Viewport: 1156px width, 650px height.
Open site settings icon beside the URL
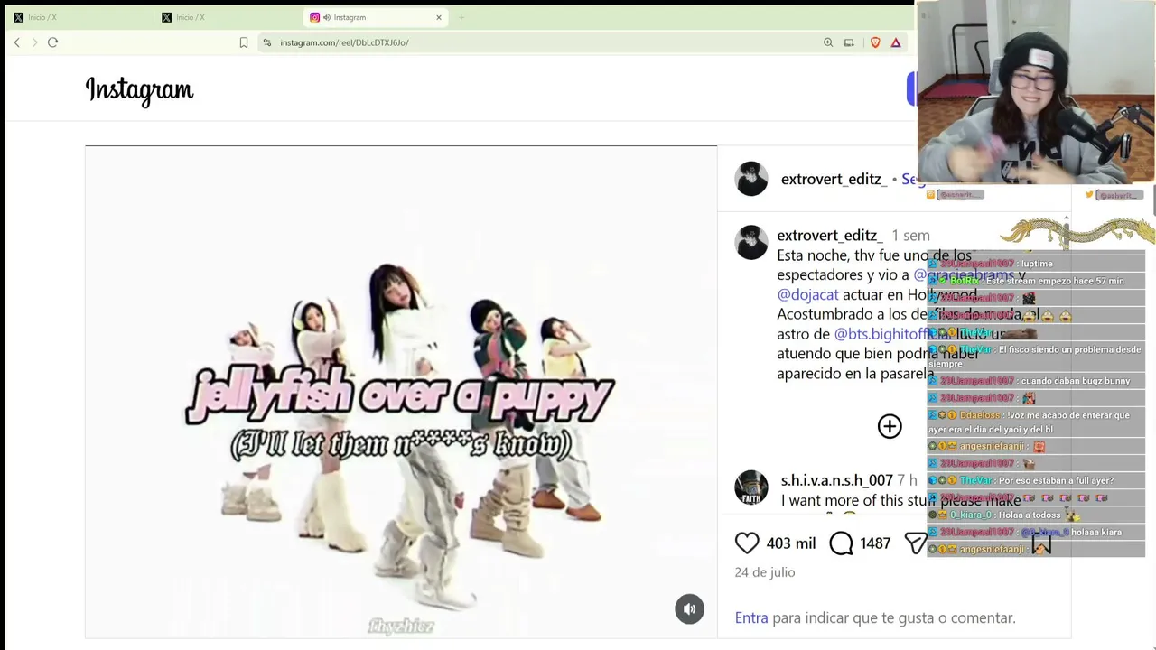[266, 42]
